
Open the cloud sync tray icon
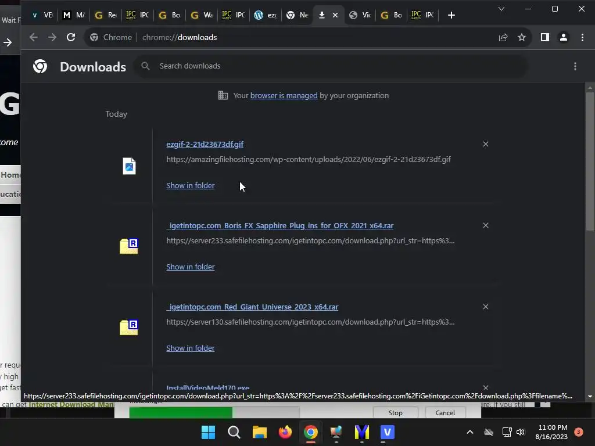pyautogui.click(x=489, y=432)
